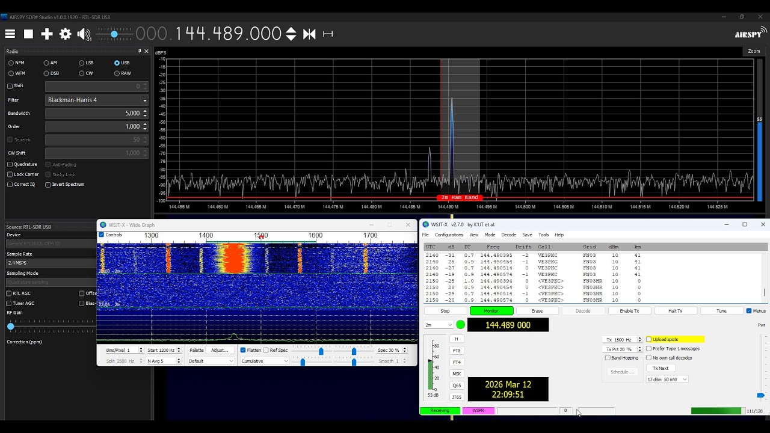
Task: Open the Mode menu in WSJT-X
Action: click(490, 235)
